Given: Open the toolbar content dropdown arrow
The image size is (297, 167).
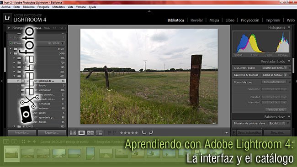Looking at the screenshot, I should 226,133.
